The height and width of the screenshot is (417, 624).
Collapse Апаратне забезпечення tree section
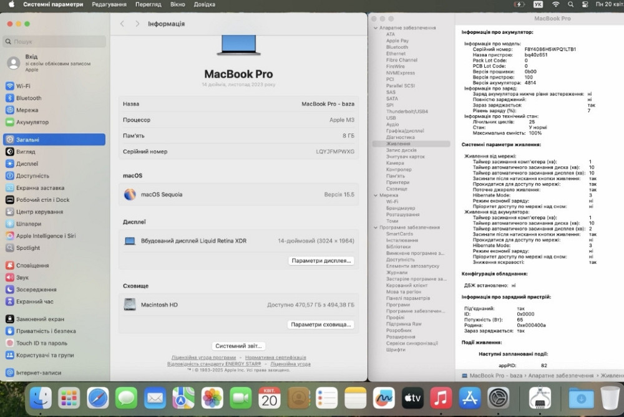tap(376, 28)
